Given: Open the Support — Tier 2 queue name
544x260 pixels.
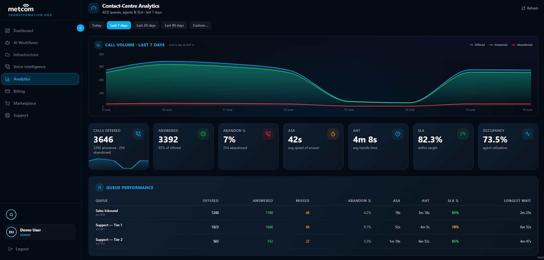Looking at the screenshot, I should pos(109,239).
